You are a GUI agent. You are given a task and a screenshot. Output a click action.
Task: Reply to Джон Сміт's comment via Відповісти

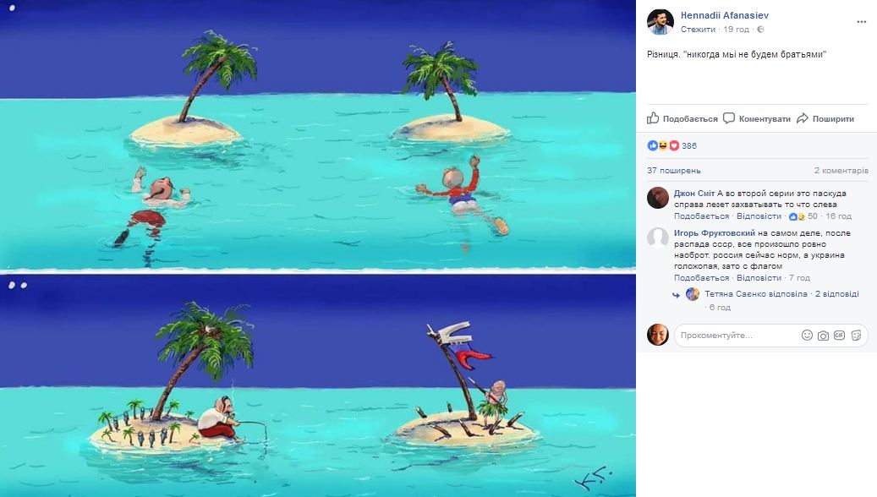point(759,216)
